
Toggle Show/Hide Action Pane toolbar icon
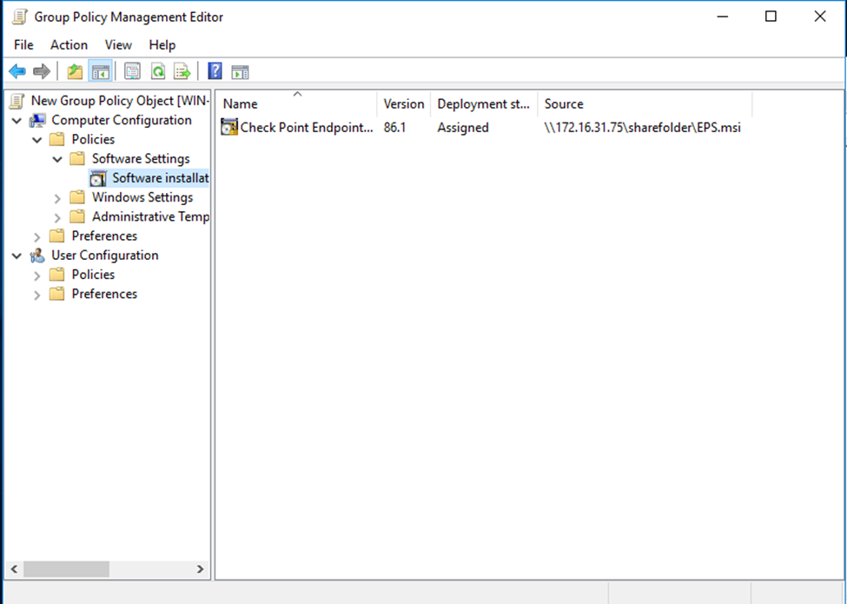240,72
